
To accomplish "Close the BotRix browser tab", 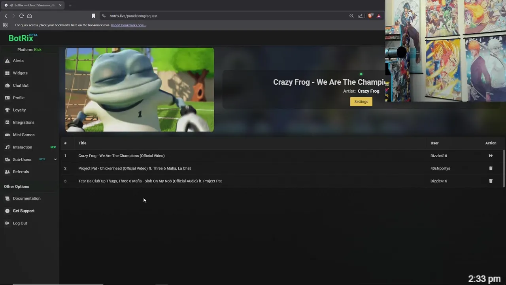I will (60, 5).
